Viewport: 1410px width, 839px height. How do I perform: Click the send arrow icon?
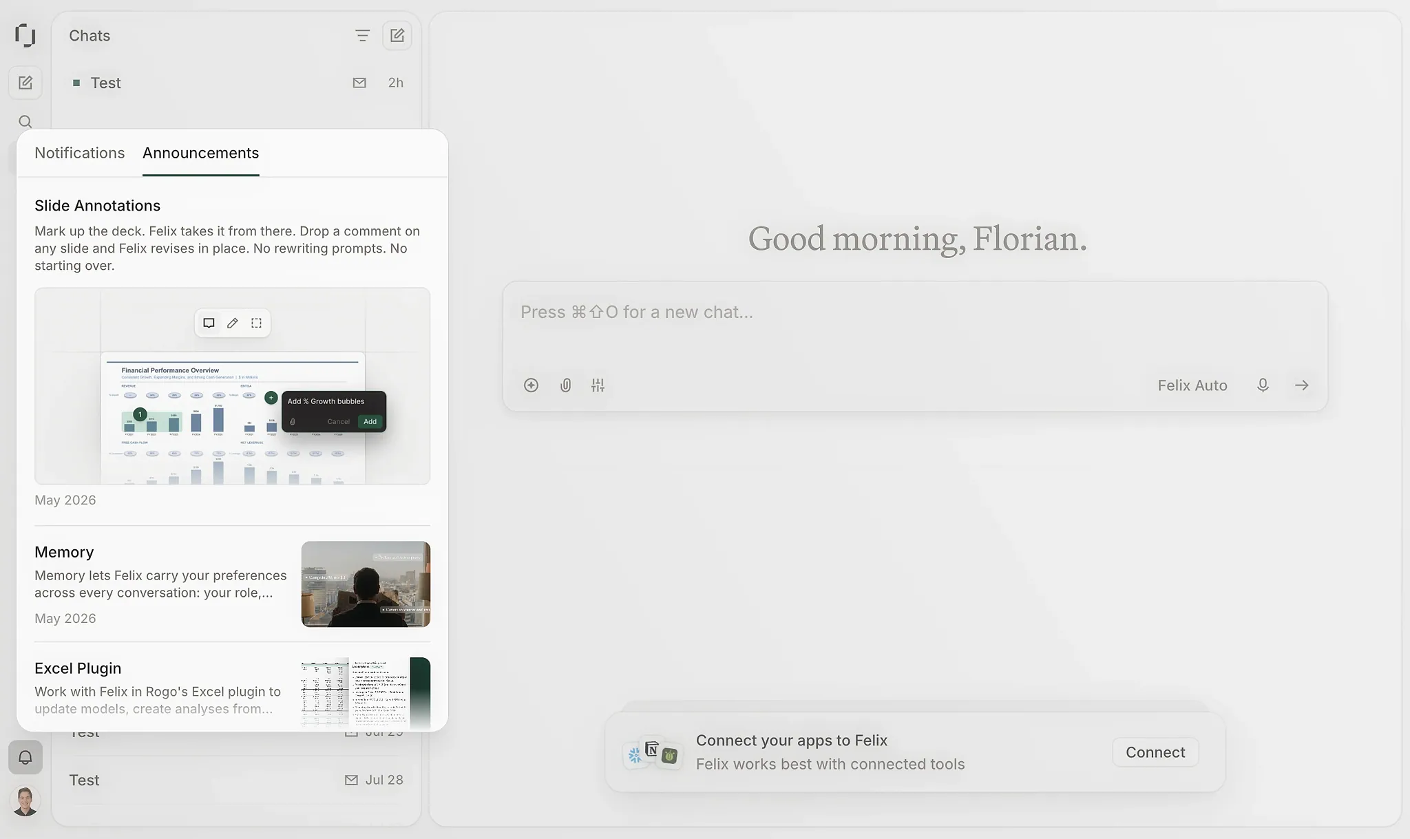tap(1301, 385)
